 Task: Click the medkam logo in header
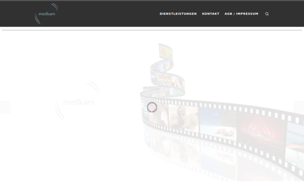(47, 14)
